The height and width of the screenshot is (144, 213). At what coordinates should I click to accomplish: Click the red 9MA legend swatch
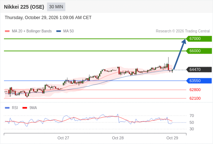coord(25,108)
